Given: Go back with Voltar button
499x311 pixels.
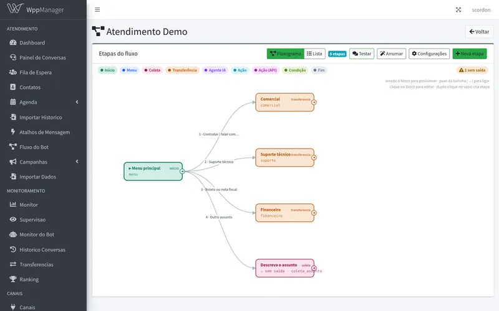Looking at the screenshot, I should [479, 32].
